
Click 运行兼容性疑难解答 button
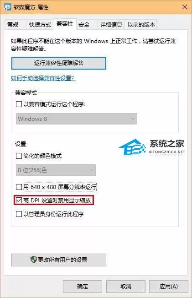pos(59,63)
